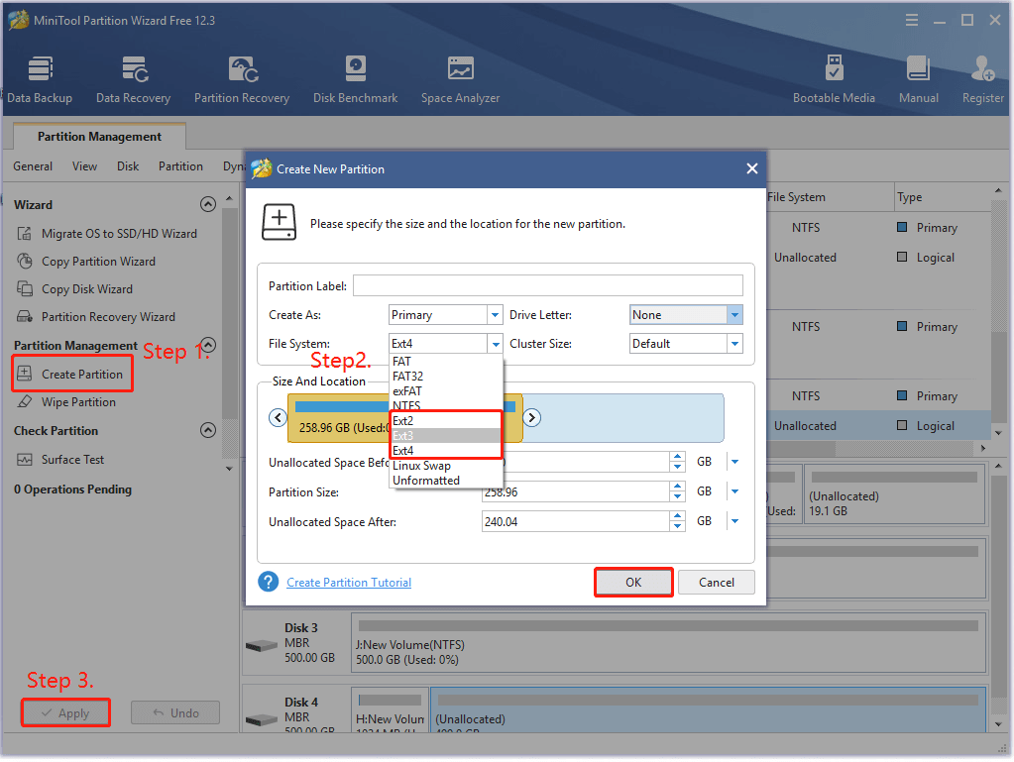Open the Create Partition Tutorial link
Image resolution: width=1014 pixels, height=762 pixels.
348,582
